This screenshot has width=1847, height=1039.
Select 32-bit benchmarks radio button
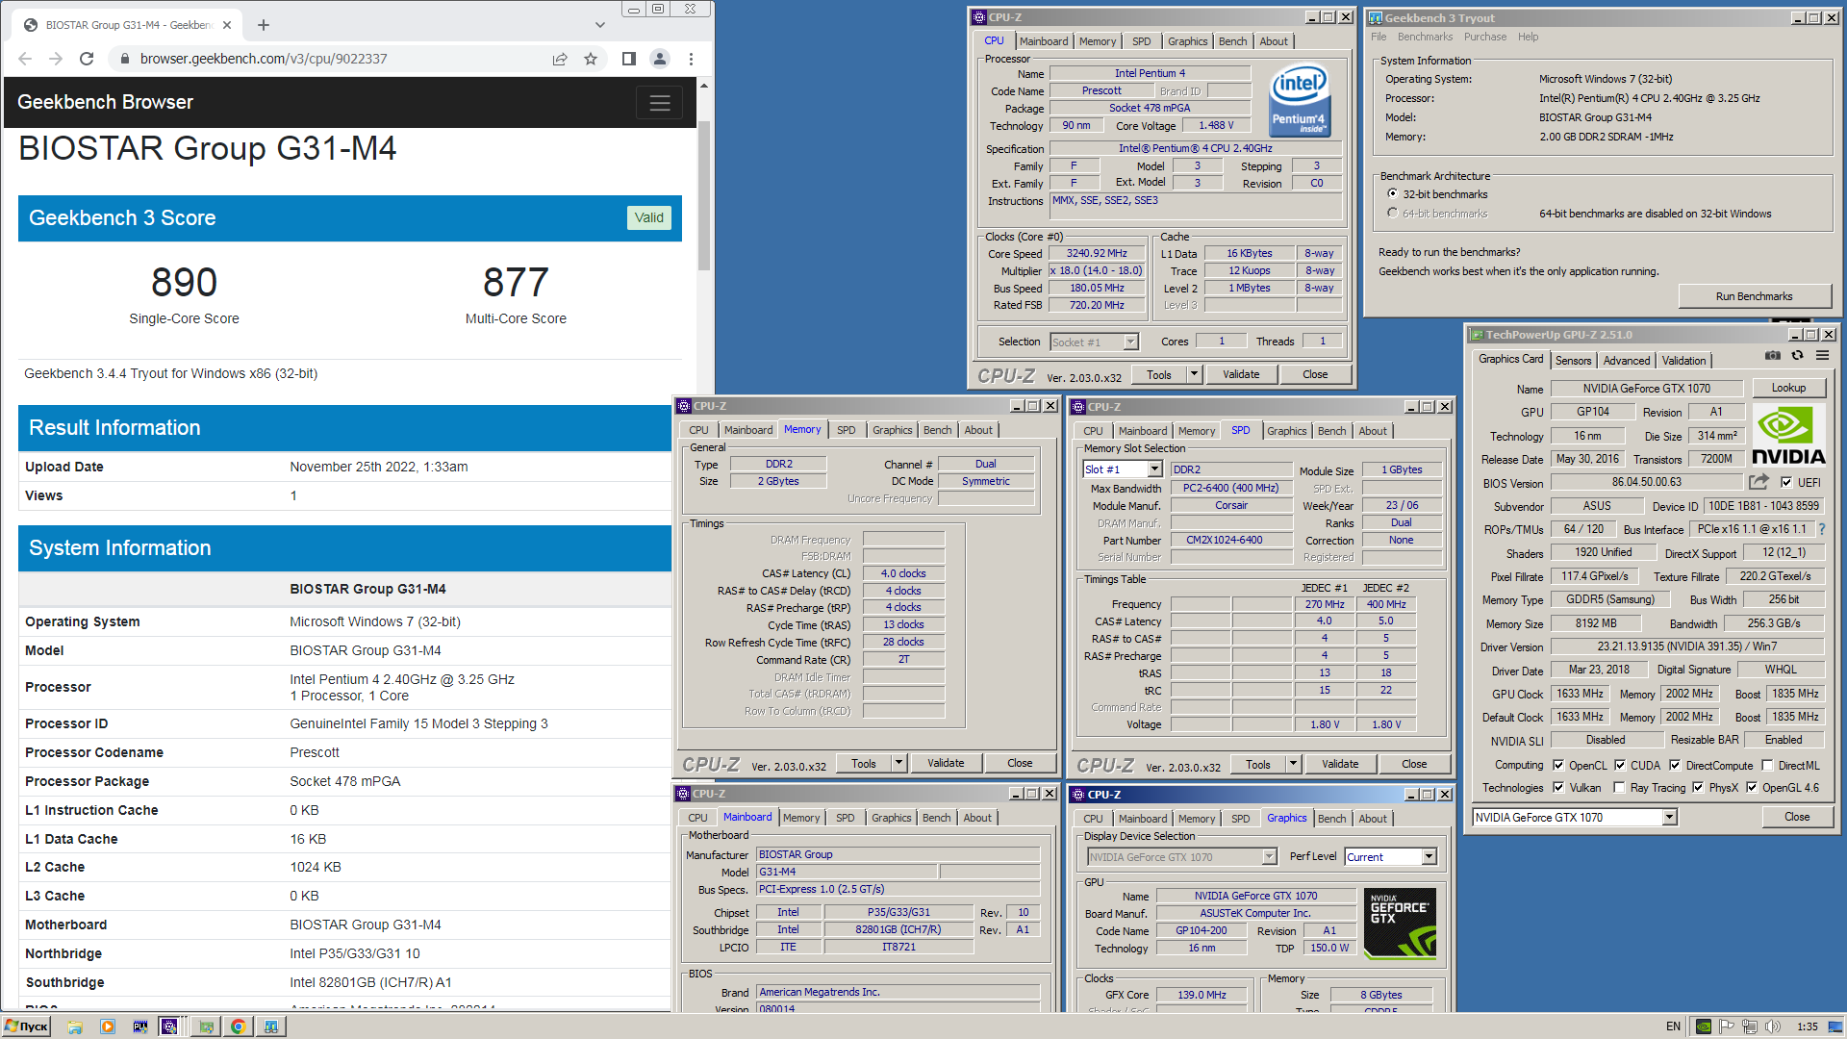(1392, 194)
